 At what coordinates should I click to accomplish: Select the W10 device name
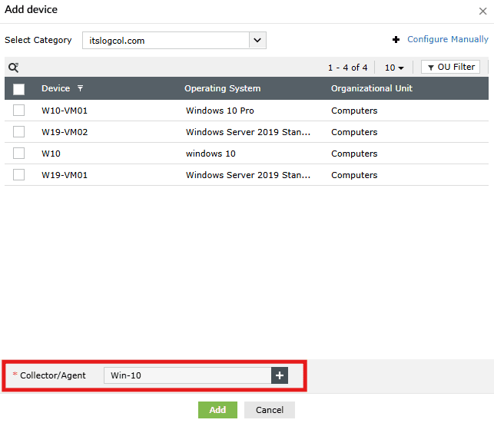tap(51, 154)
